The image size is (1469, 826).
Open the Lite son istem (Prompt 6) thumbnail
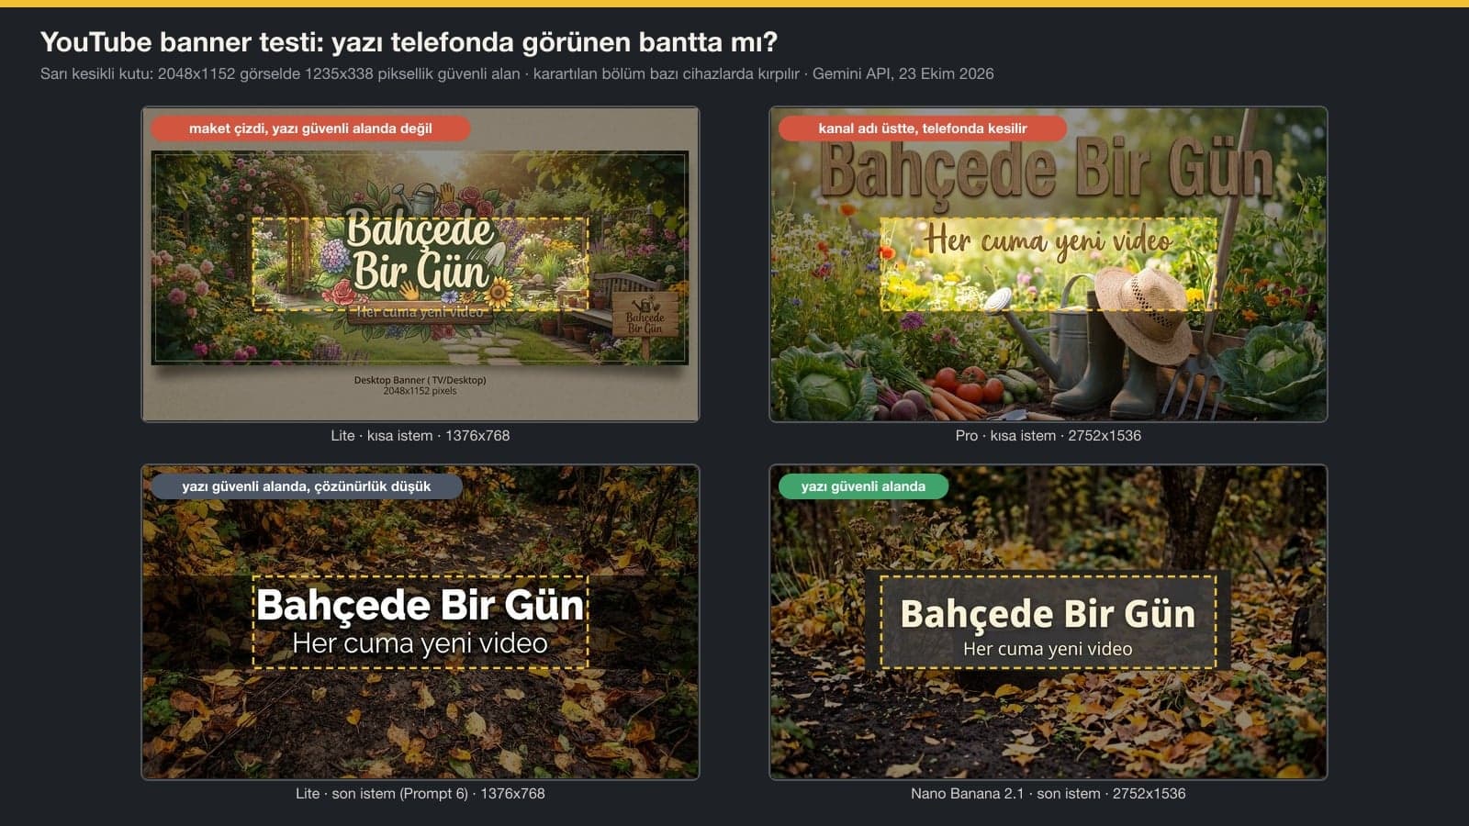[421, 622]
